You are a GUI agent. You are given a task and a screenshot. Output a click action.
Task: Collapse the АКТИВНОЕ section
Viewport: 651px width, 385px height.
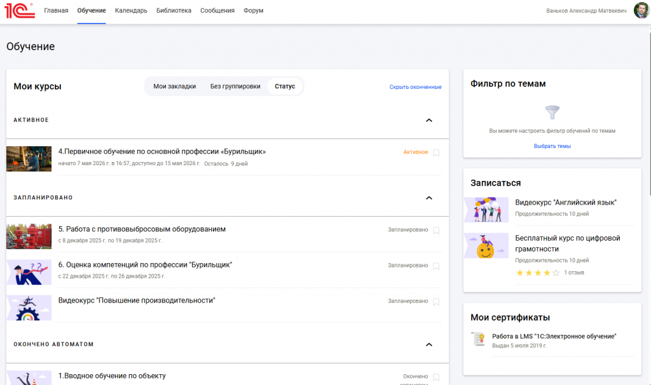point(429,120)
